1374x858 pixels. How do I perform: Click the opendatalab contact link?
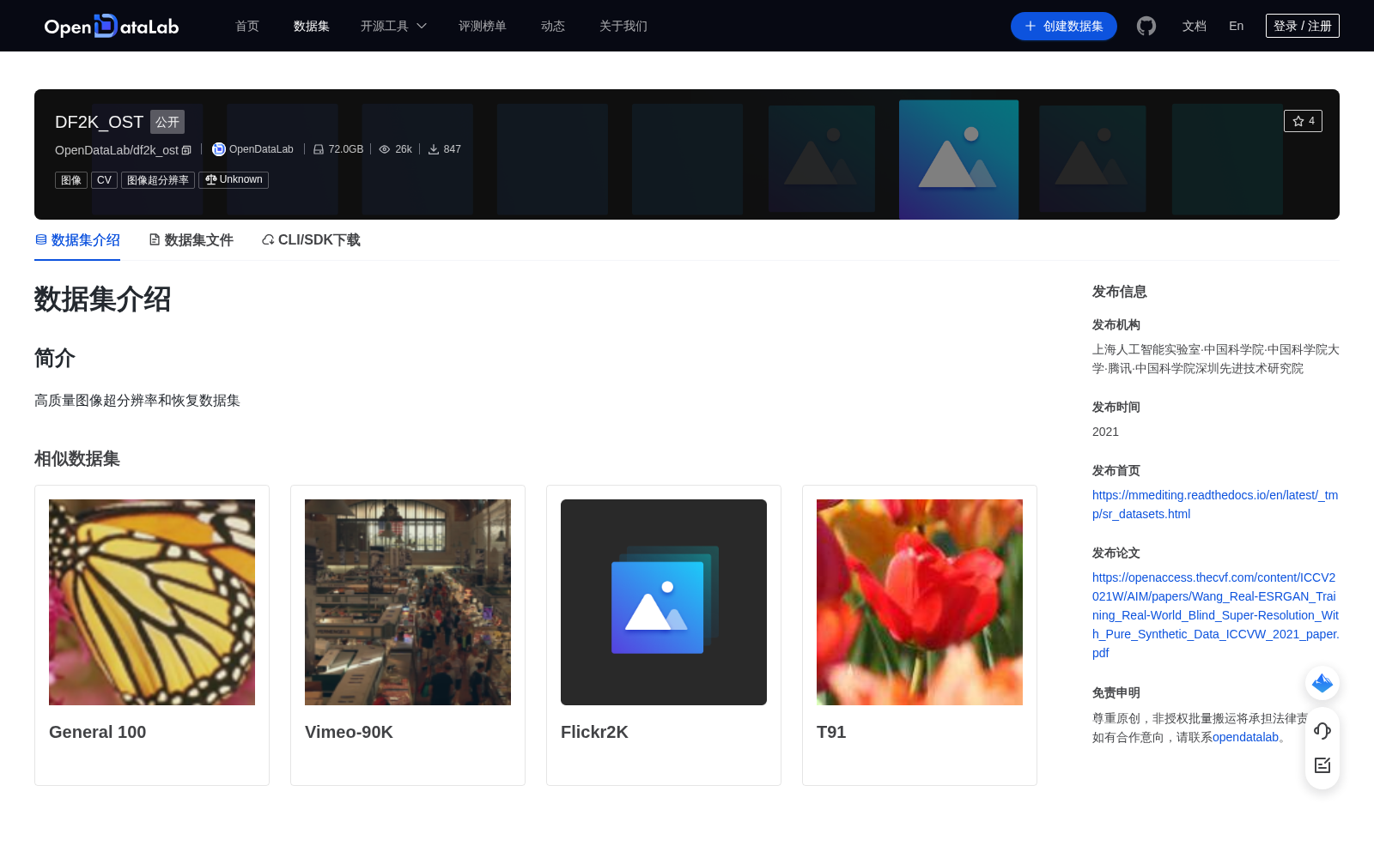pyautogui.click(x=1245, y=737)
